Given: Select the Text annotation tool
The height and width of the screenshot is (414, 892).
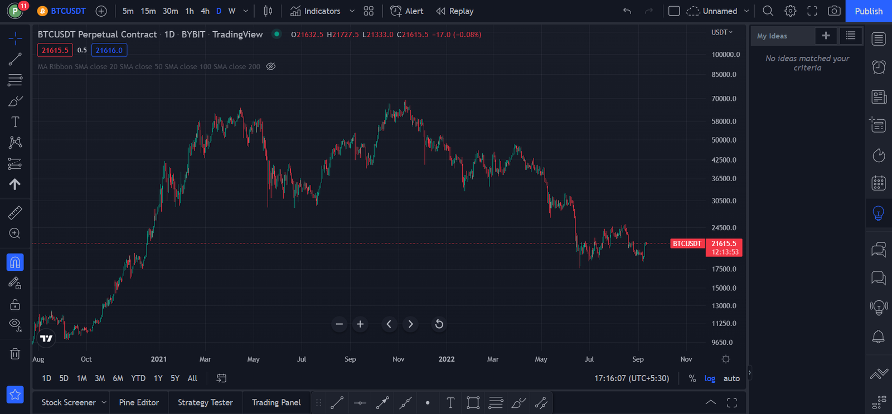Looking at the screenshot, I should point(15,122).
